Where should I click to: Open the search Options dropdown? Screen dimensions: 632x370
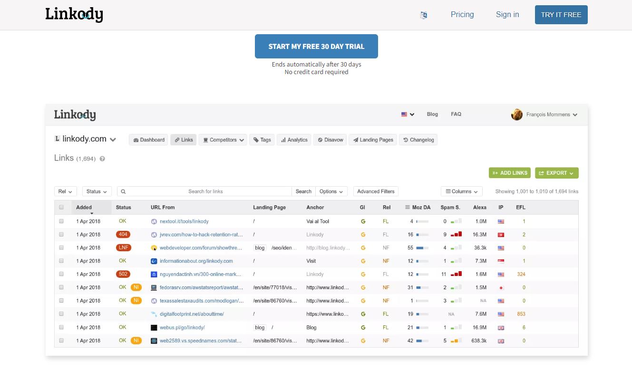[x=331, y=191]
